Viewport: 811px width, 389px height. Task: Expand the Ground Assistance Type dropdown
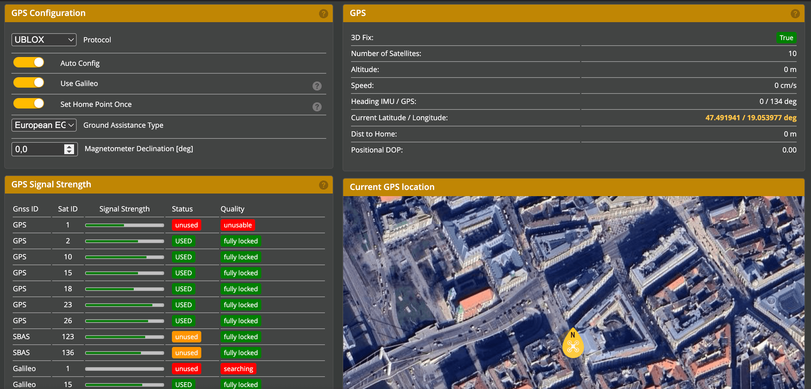44,125
